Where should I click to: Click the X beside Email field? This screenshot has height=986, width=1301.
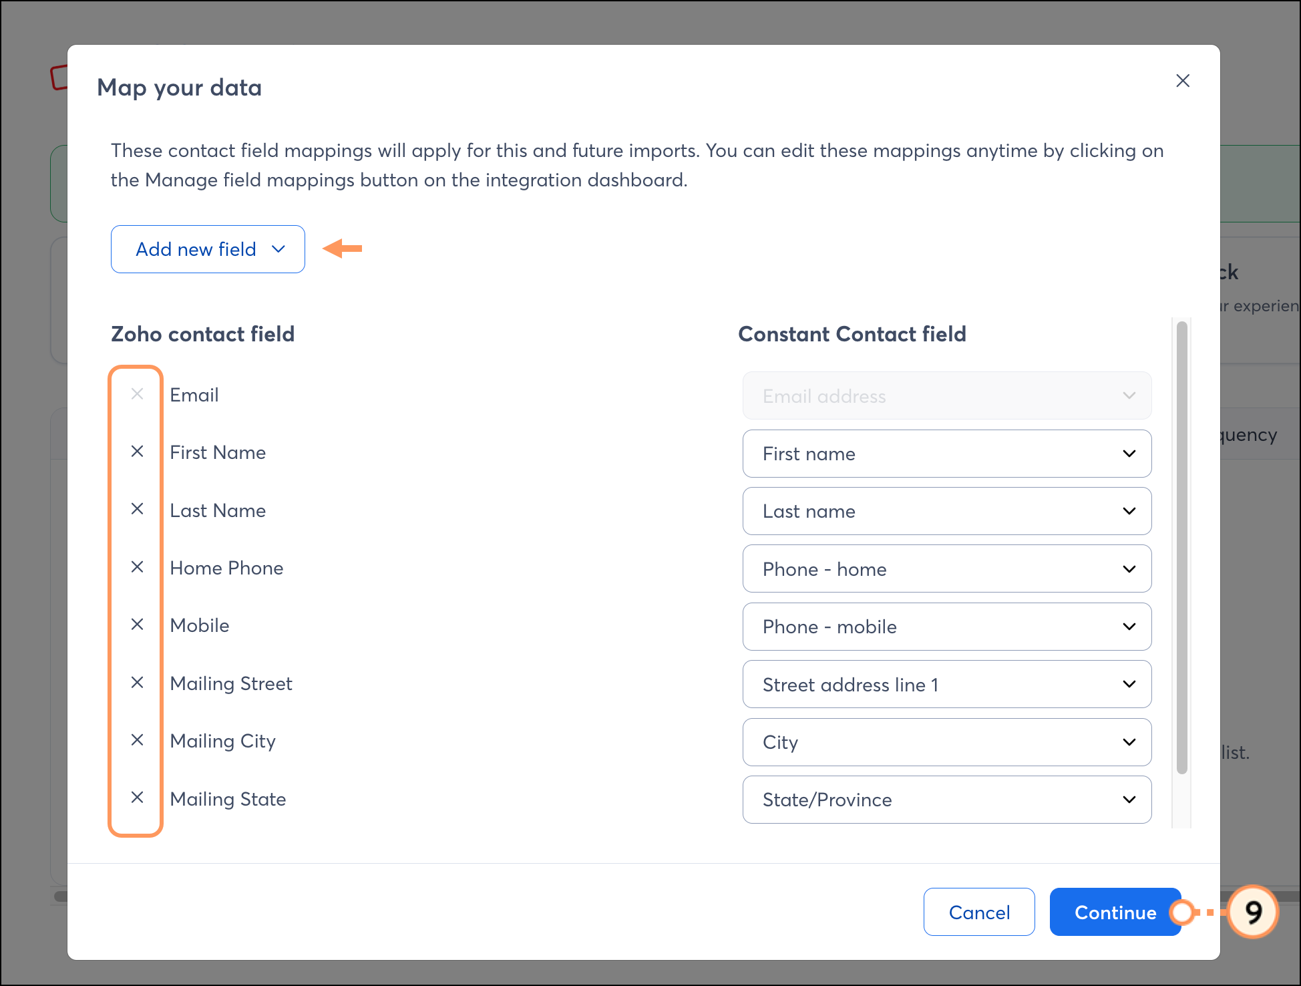[137, 394]
